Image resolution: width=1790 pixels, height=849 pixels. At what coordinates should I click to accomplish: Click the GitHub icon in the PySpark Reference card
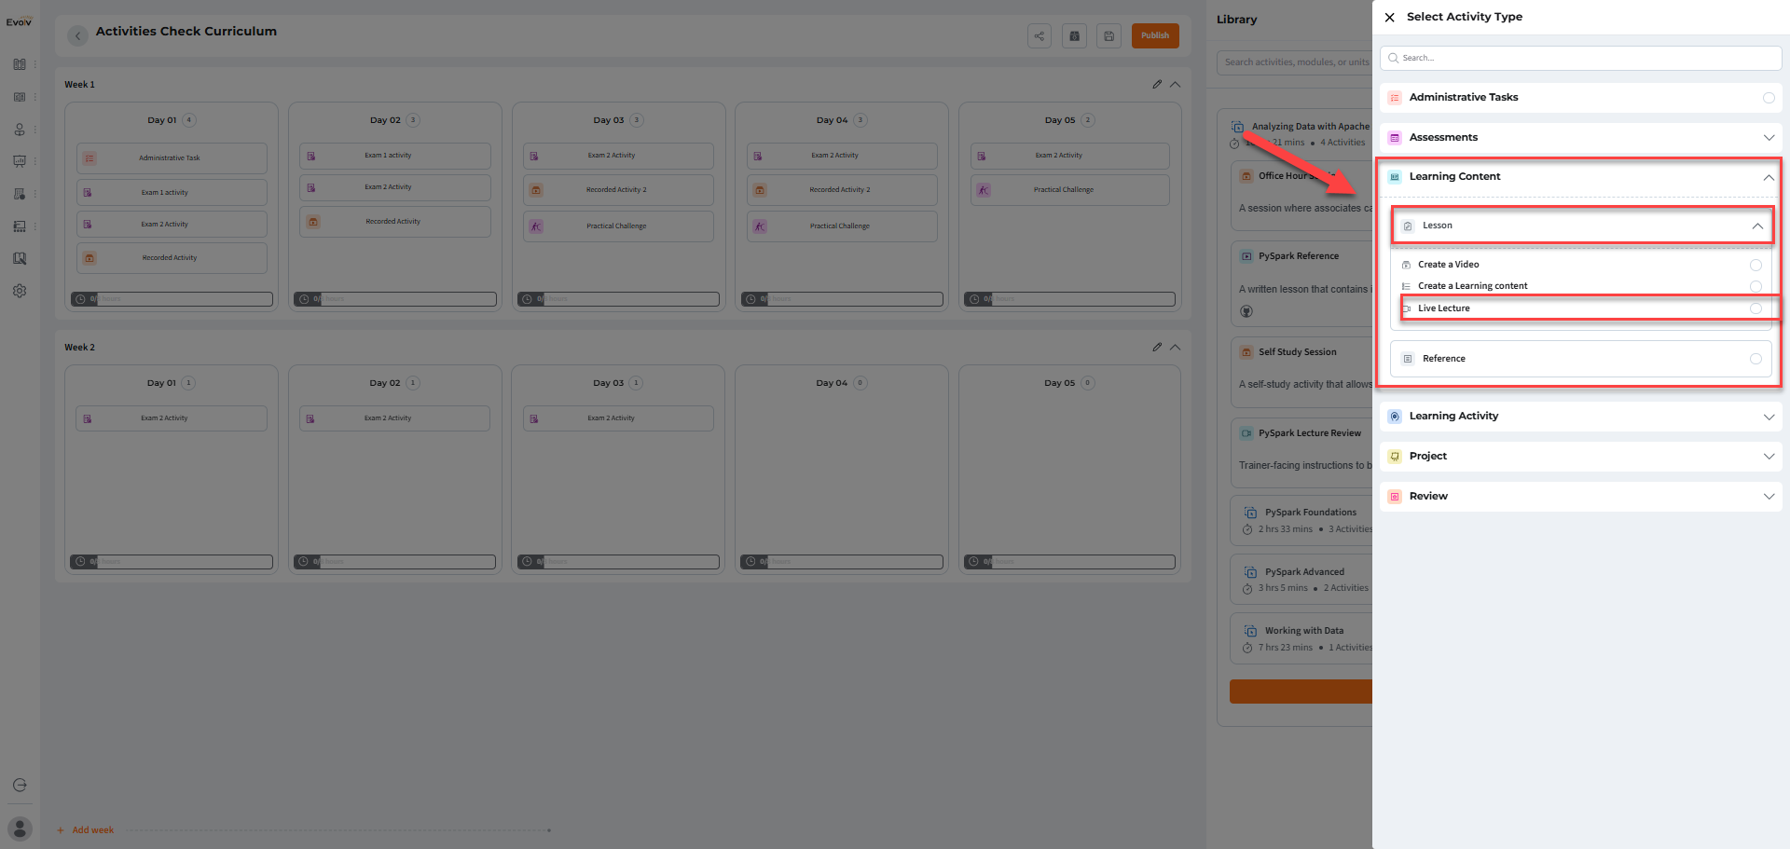point(1246,311)
